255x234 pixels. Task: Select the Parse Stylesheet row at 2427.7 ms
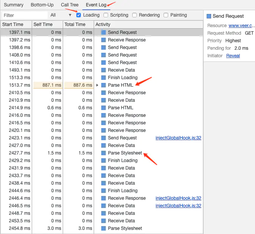click(102, 153)
